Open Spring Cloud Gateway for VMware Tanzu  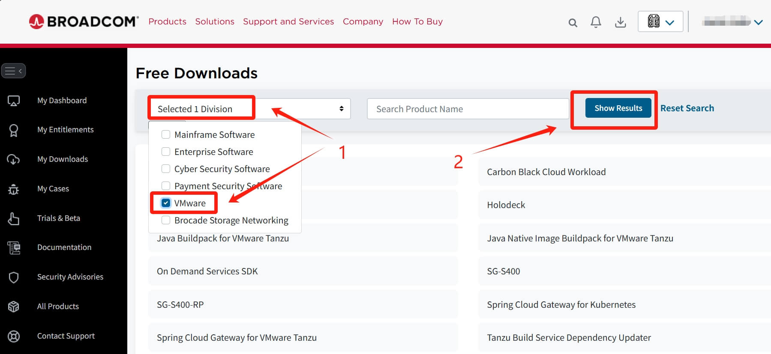pyautogui.click(x=303, y=337)
